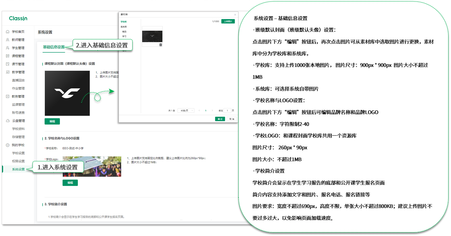Click the 2. 学校名称与LOGO设置 heading
This screenshot has height=236, width=451.
62,138
